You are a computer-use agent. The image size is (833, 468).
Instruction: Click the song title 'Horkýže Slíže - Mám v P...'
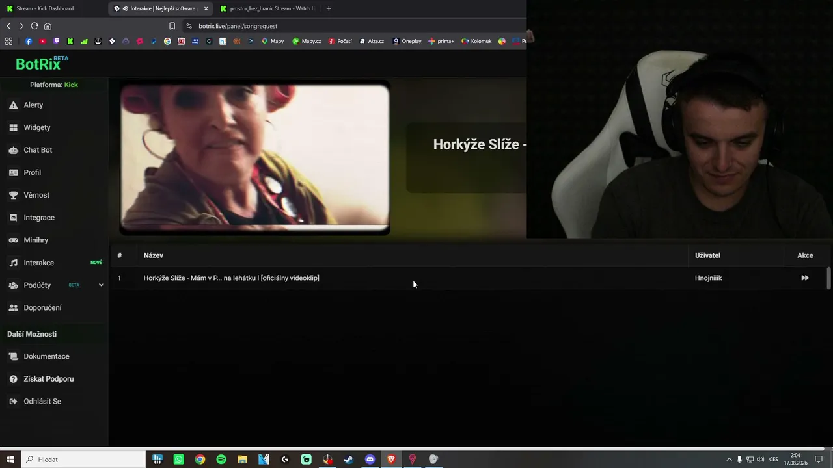pyautogui.click(x=231, y=278)
